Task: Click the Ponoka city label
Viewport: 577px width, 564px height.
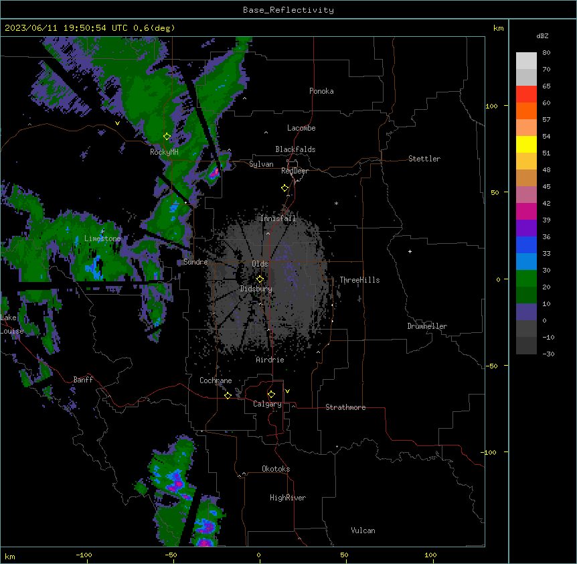Action: tap(321, 91)
